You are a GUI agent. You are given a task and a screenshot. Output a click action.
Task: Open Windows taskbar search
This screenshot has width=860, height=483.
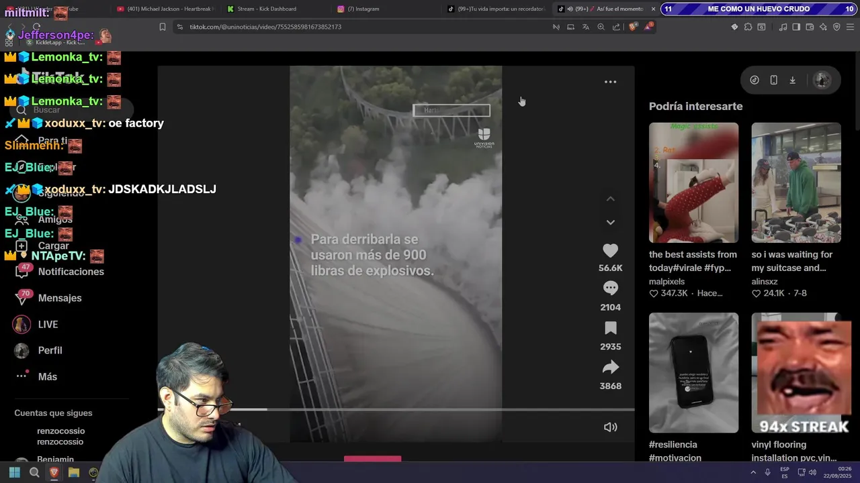click(34, 472)
